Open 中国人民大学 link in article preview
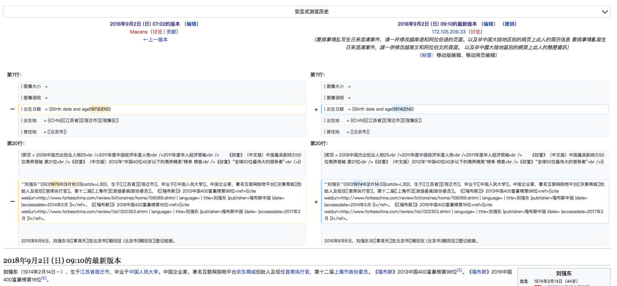 [144, 271]
